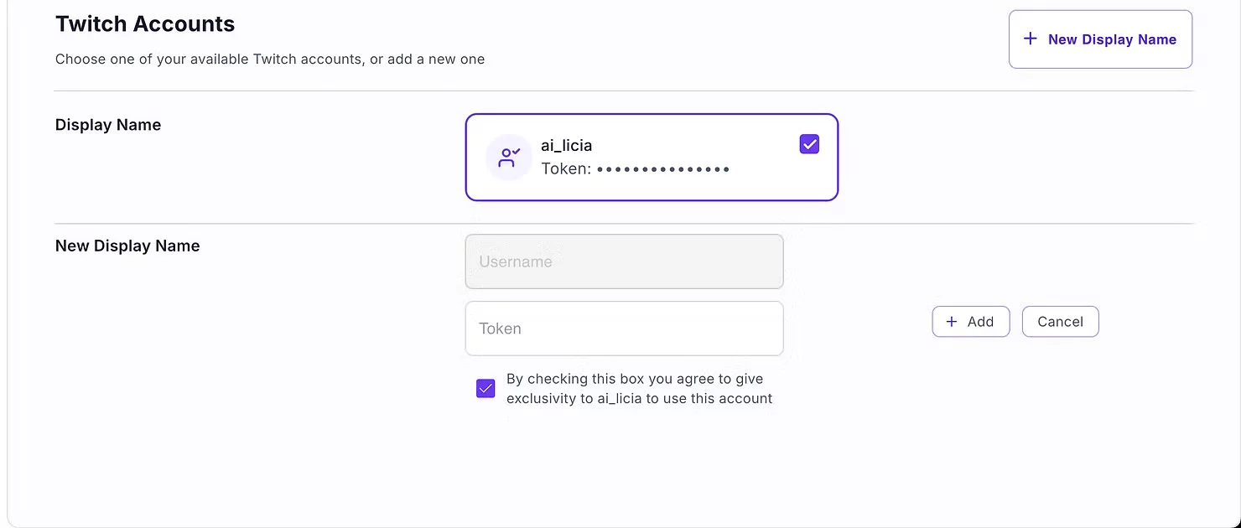Click the user-check avatar icon for ai_licia
Viewport: 1241px width, 528px height.
(x=509, y=157)
